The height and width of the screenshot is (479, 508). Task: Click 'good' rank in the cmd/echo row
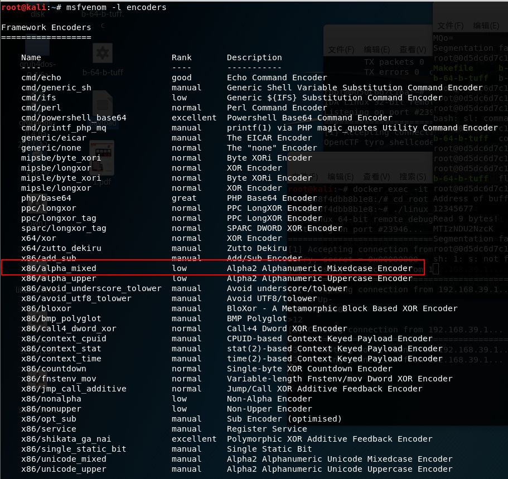(181, 78)
